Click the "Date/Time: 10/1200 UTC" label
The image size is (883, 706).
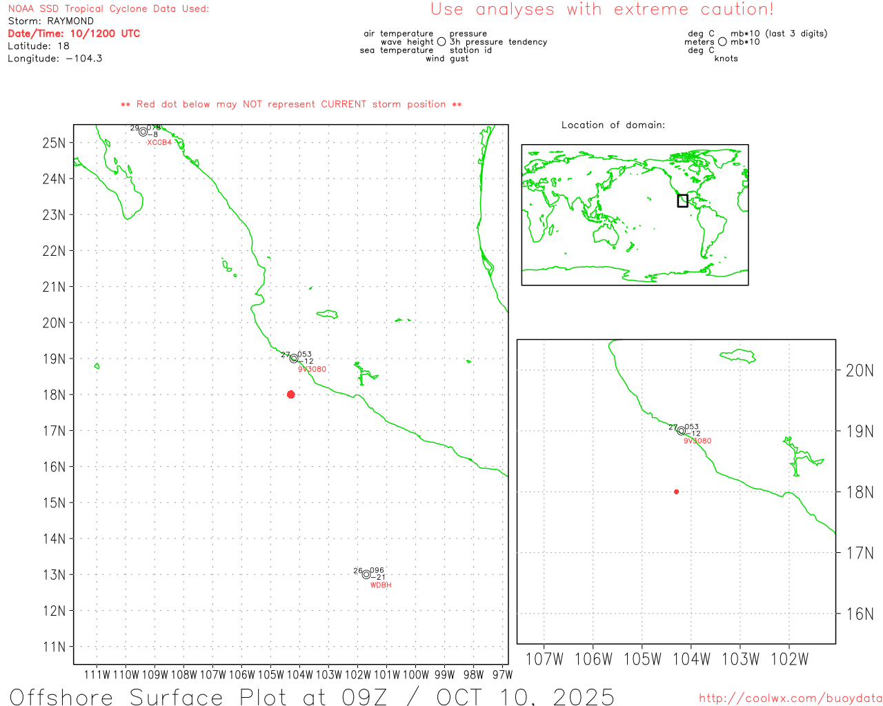(x=74, y=33)
